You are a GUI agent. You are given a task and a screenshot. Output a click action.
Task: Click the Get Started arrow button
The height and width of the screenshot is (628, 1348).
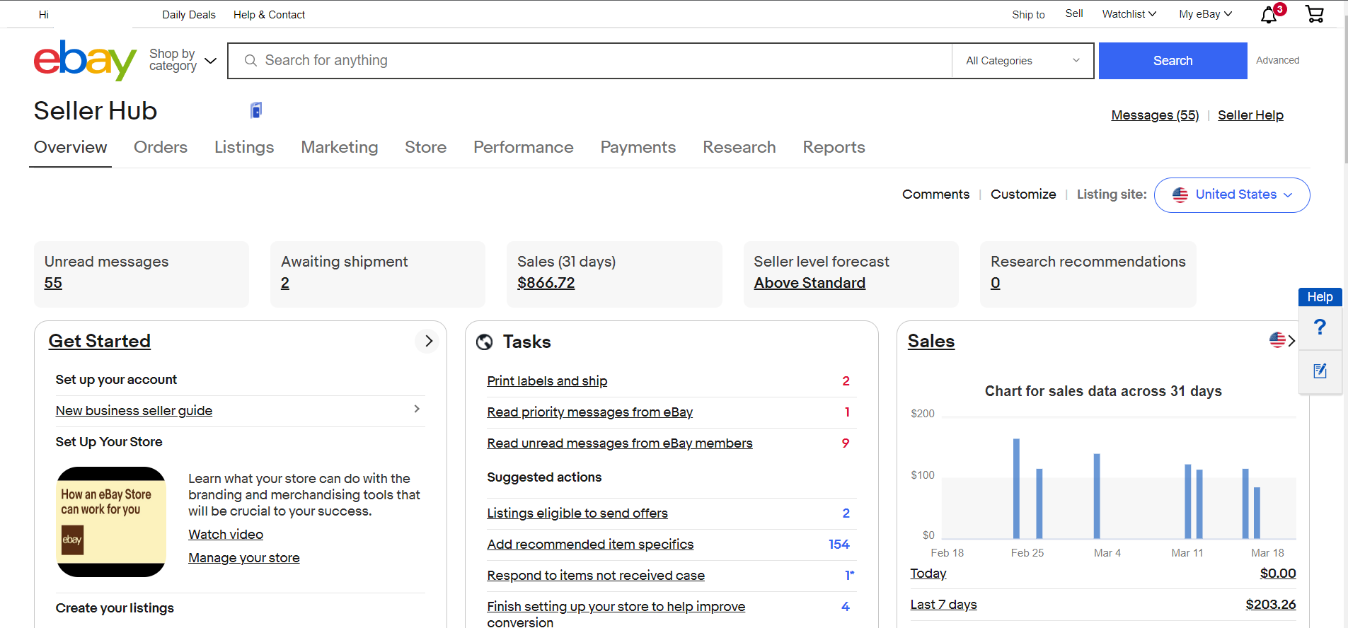coord(427,341)
